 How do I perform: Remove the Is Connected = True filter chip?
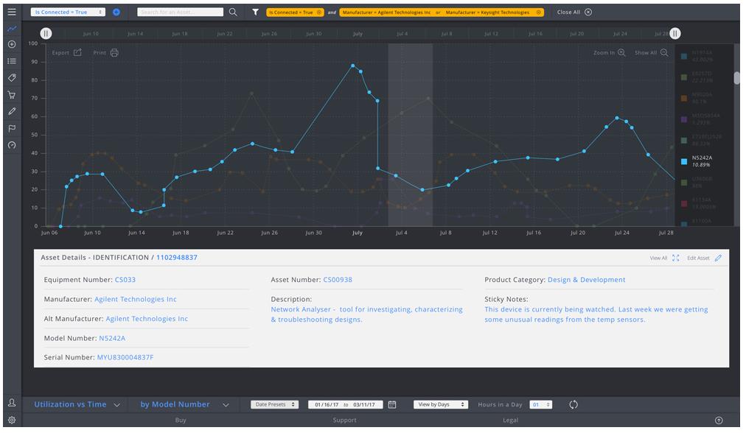[319, 13]
